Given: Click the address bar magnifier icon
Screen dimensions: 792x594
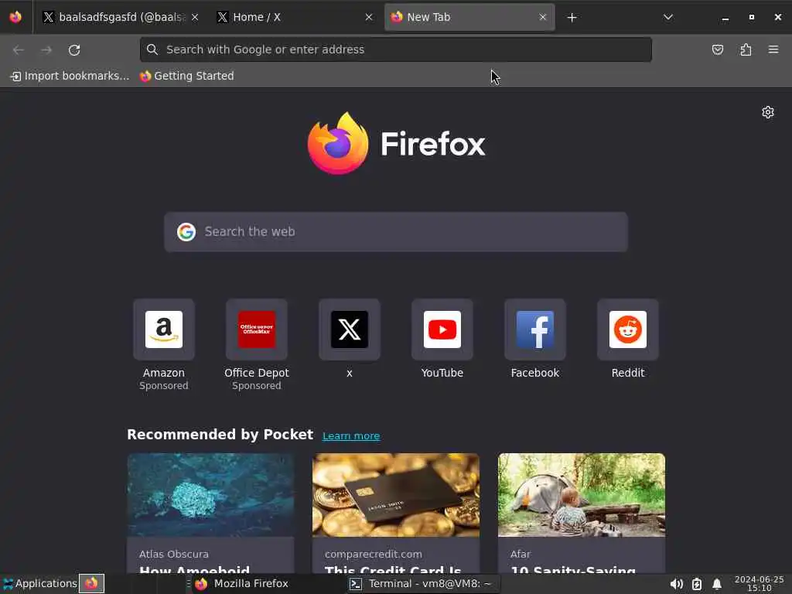Looking at the screenshot, I should point(152,49).
